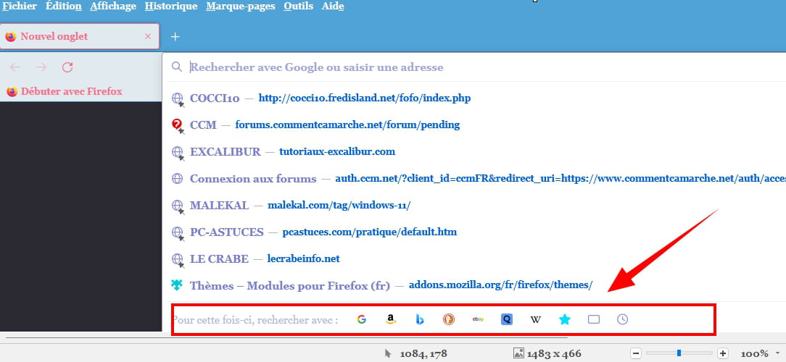Adjust the zoom slider in status bar
The image size is (786, 362).
tap(679, 353)
